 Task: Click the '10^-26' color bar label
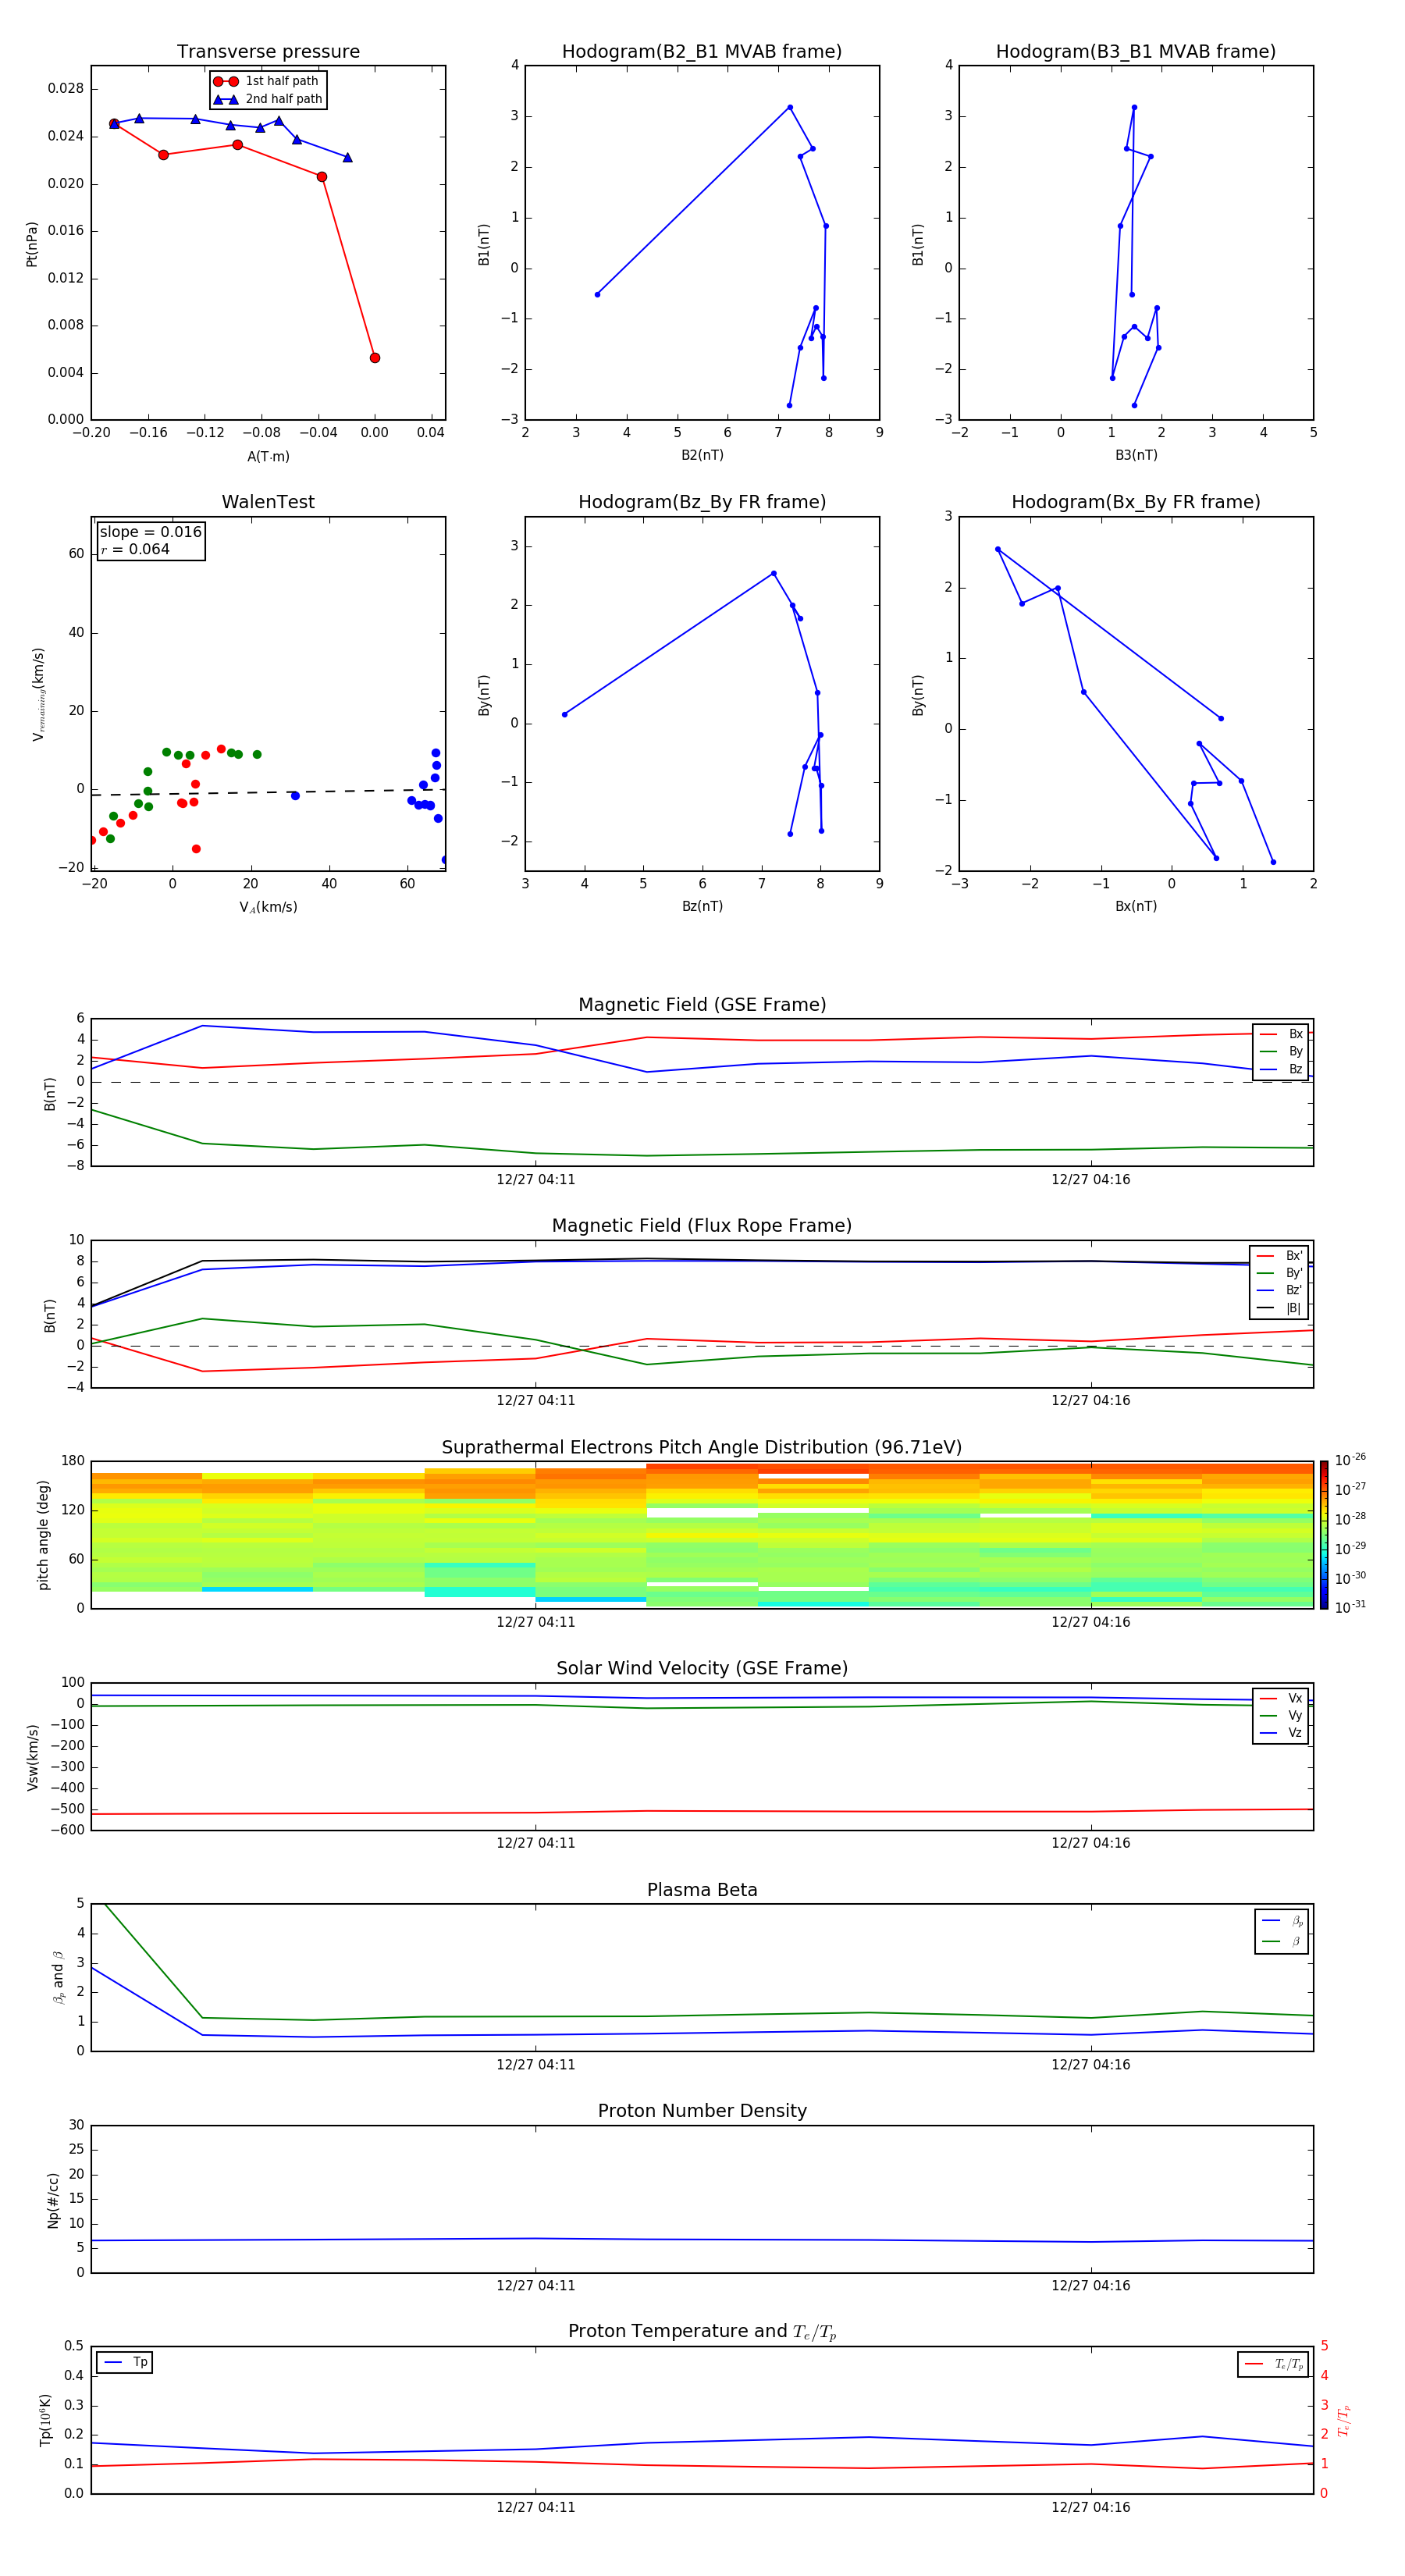click(x=1350, y=1460)
